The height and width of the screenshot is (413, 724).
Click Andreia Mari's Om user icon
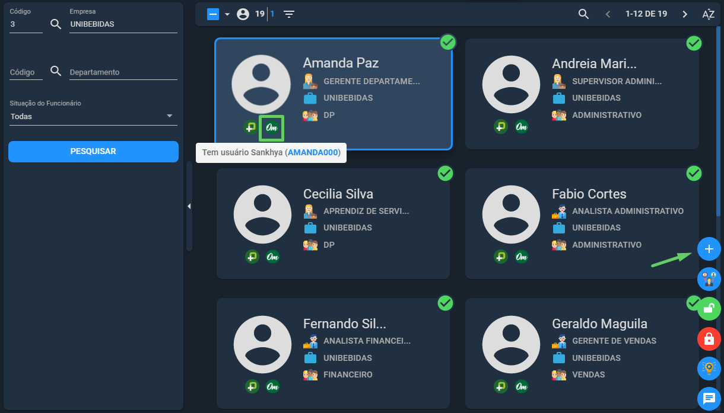coord(522,126)
